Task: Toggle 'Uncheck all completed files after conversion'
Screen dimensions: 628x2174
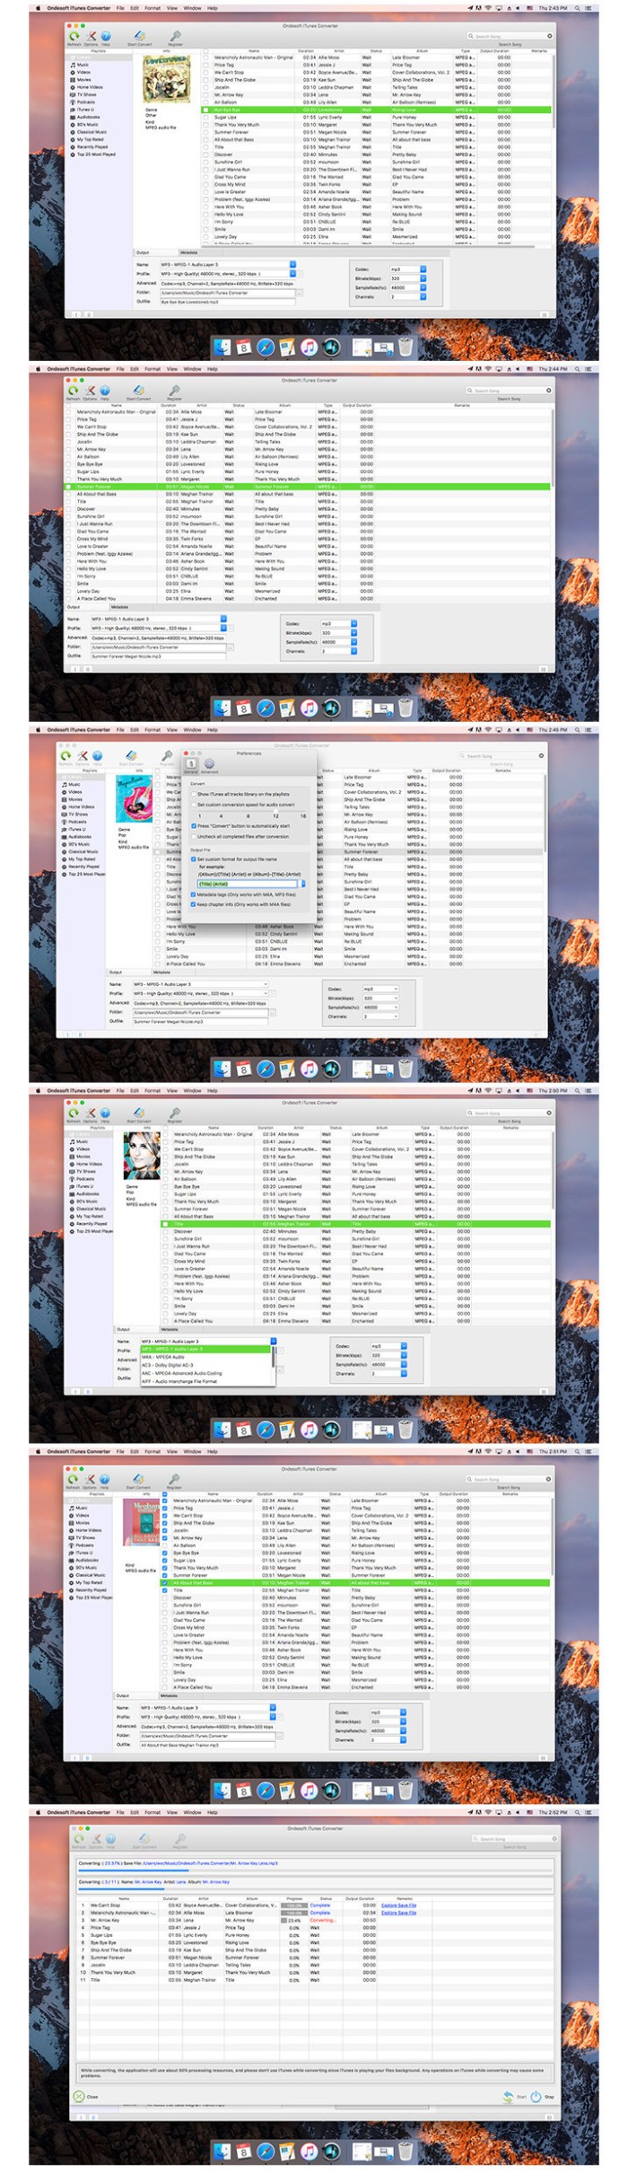Action: point(194,836)
